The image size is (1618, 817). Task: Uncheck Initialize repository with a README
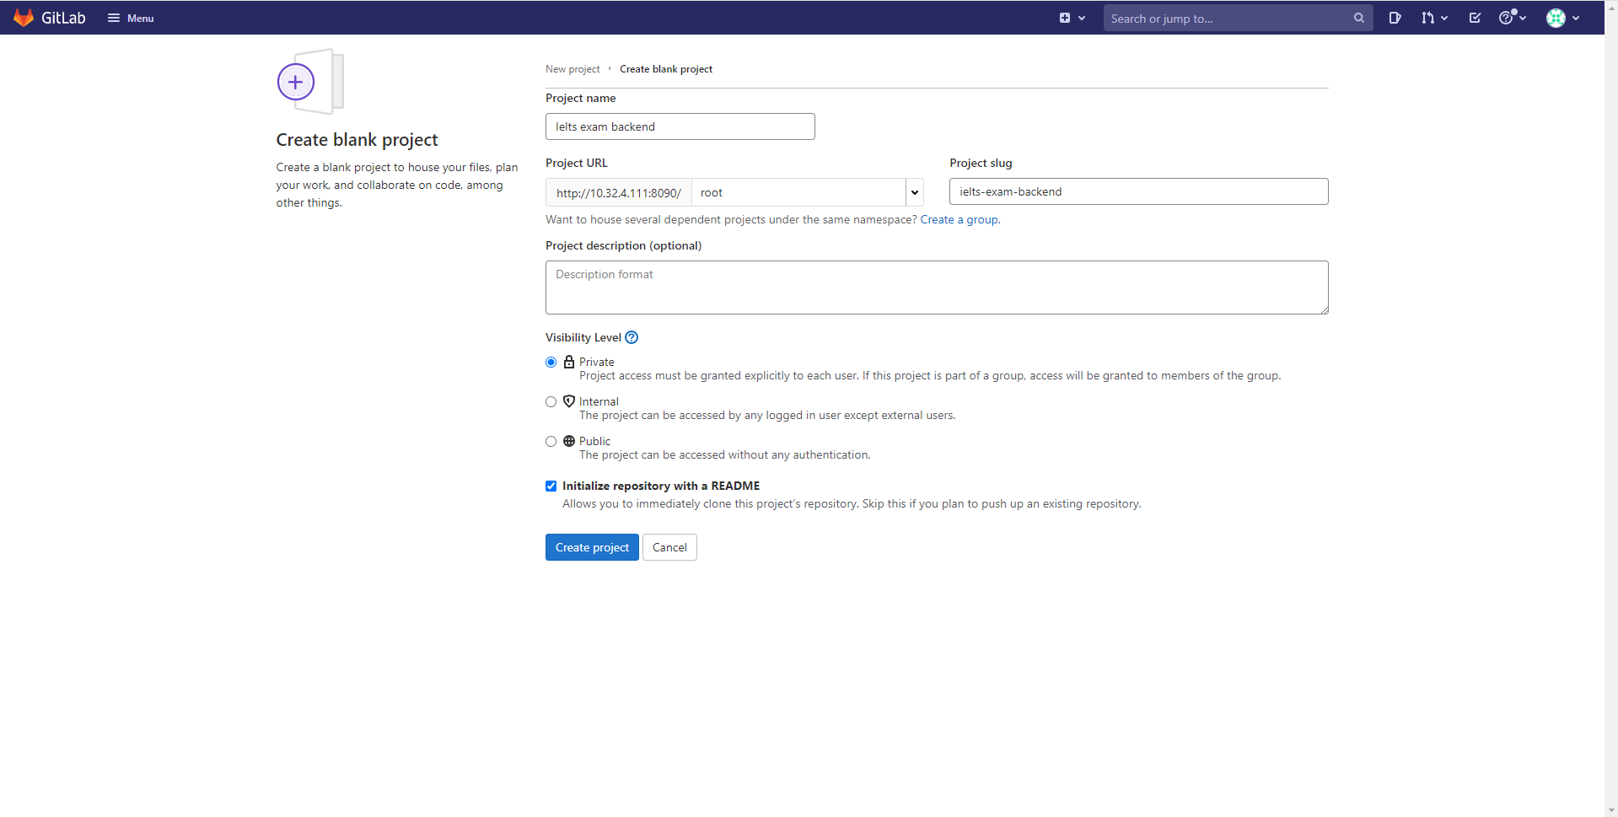pos(551,486)
